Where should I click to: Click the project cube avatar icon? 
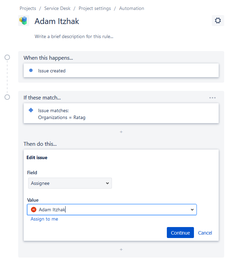pyautogui.click(x=24, y=21)
